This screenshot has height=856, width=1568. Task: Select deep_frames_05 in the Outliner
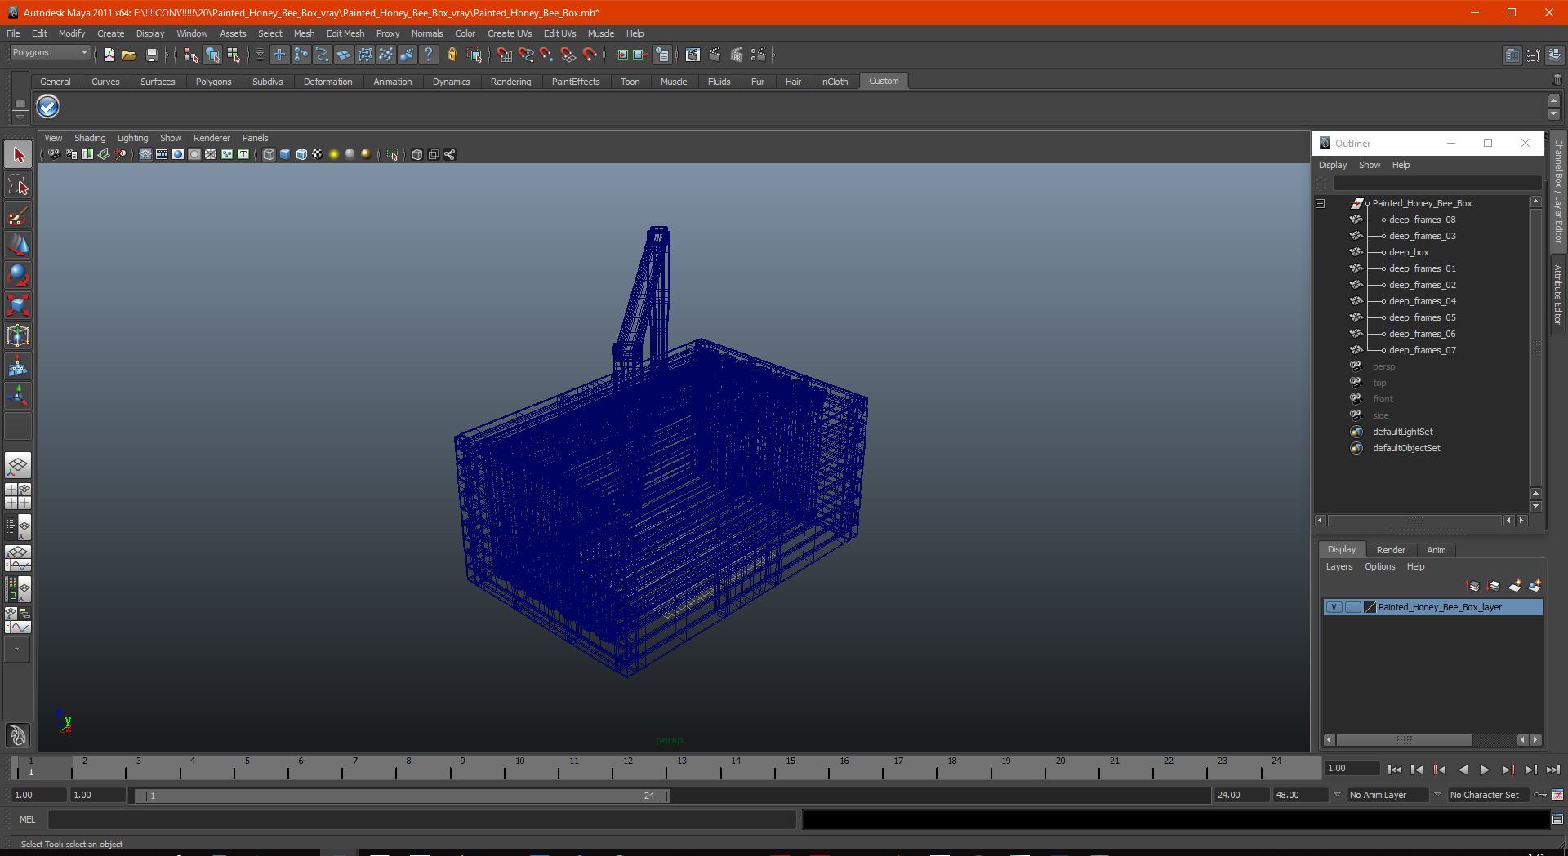pyautogui.click(x=1422, y=317)
